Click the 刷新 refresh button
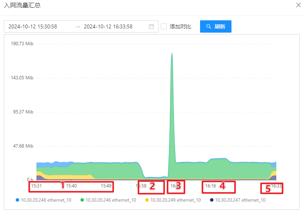 pos(215,26)
